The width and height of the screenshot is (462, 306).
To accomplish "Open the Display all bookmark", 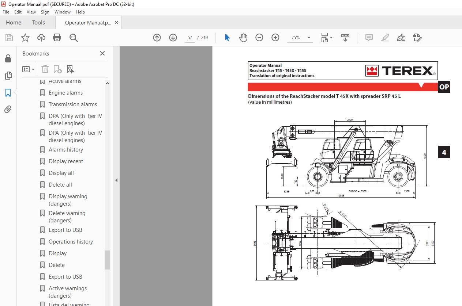I will [x=61, y=173].
